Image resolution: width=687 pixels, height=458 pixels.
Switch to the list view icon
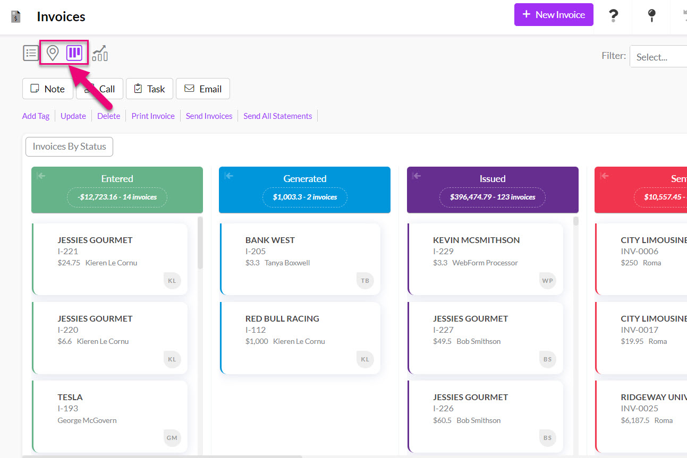(31, 53)
